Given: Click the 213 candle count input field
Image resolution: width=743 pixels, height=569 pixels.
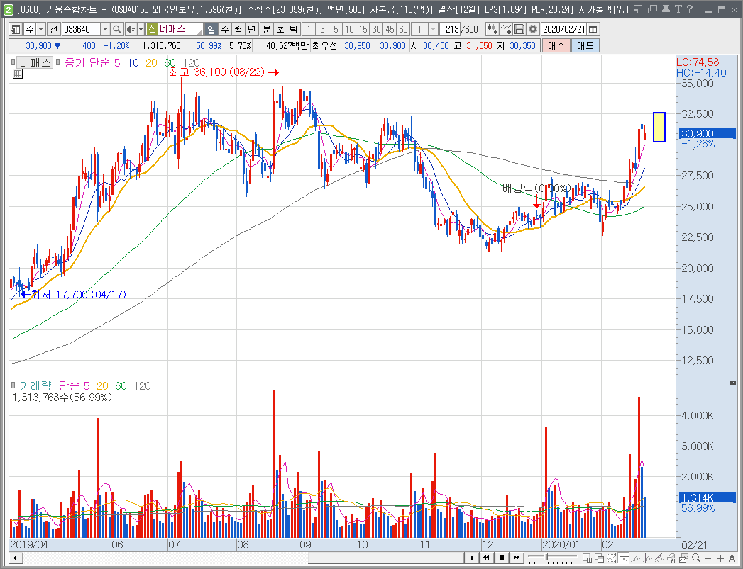Looking at the screenshot, I should pyautogui.click(x=451, y=29).
